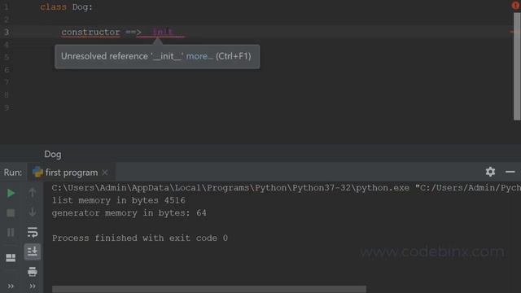This screenshot has width=521, height=293.
Task: Hide the Run tool window
Action: (x=510, y=172)
